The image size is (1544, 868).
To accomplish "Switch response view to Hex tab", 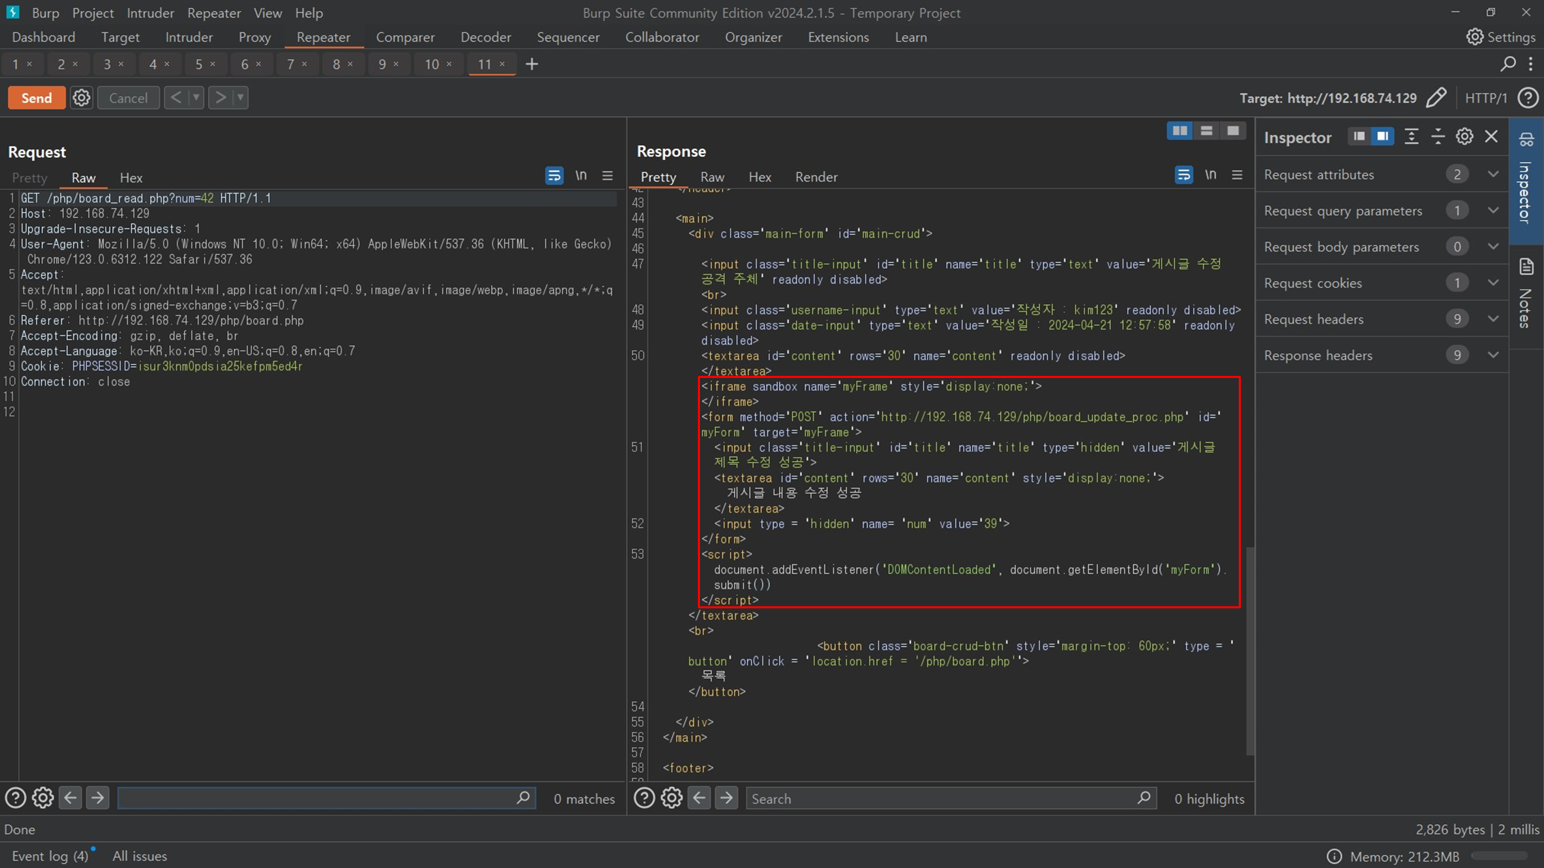I will point(760,177).
